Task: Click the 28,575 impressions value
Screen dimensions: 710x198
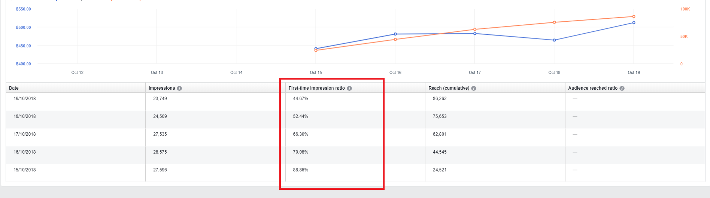Action: [160, 152]
